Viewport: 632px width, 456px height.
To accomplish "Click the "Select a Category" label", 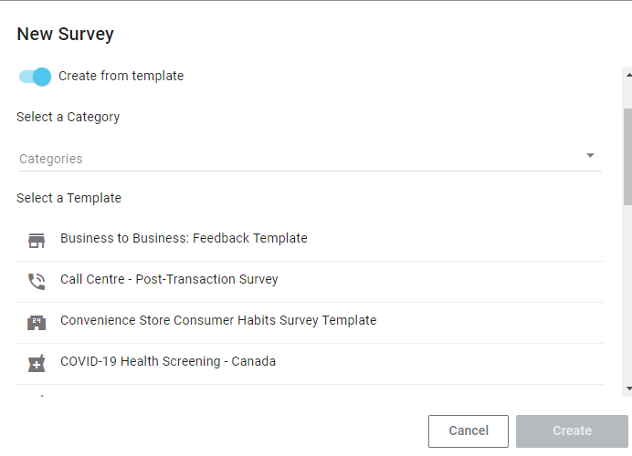I will (68, 117).
